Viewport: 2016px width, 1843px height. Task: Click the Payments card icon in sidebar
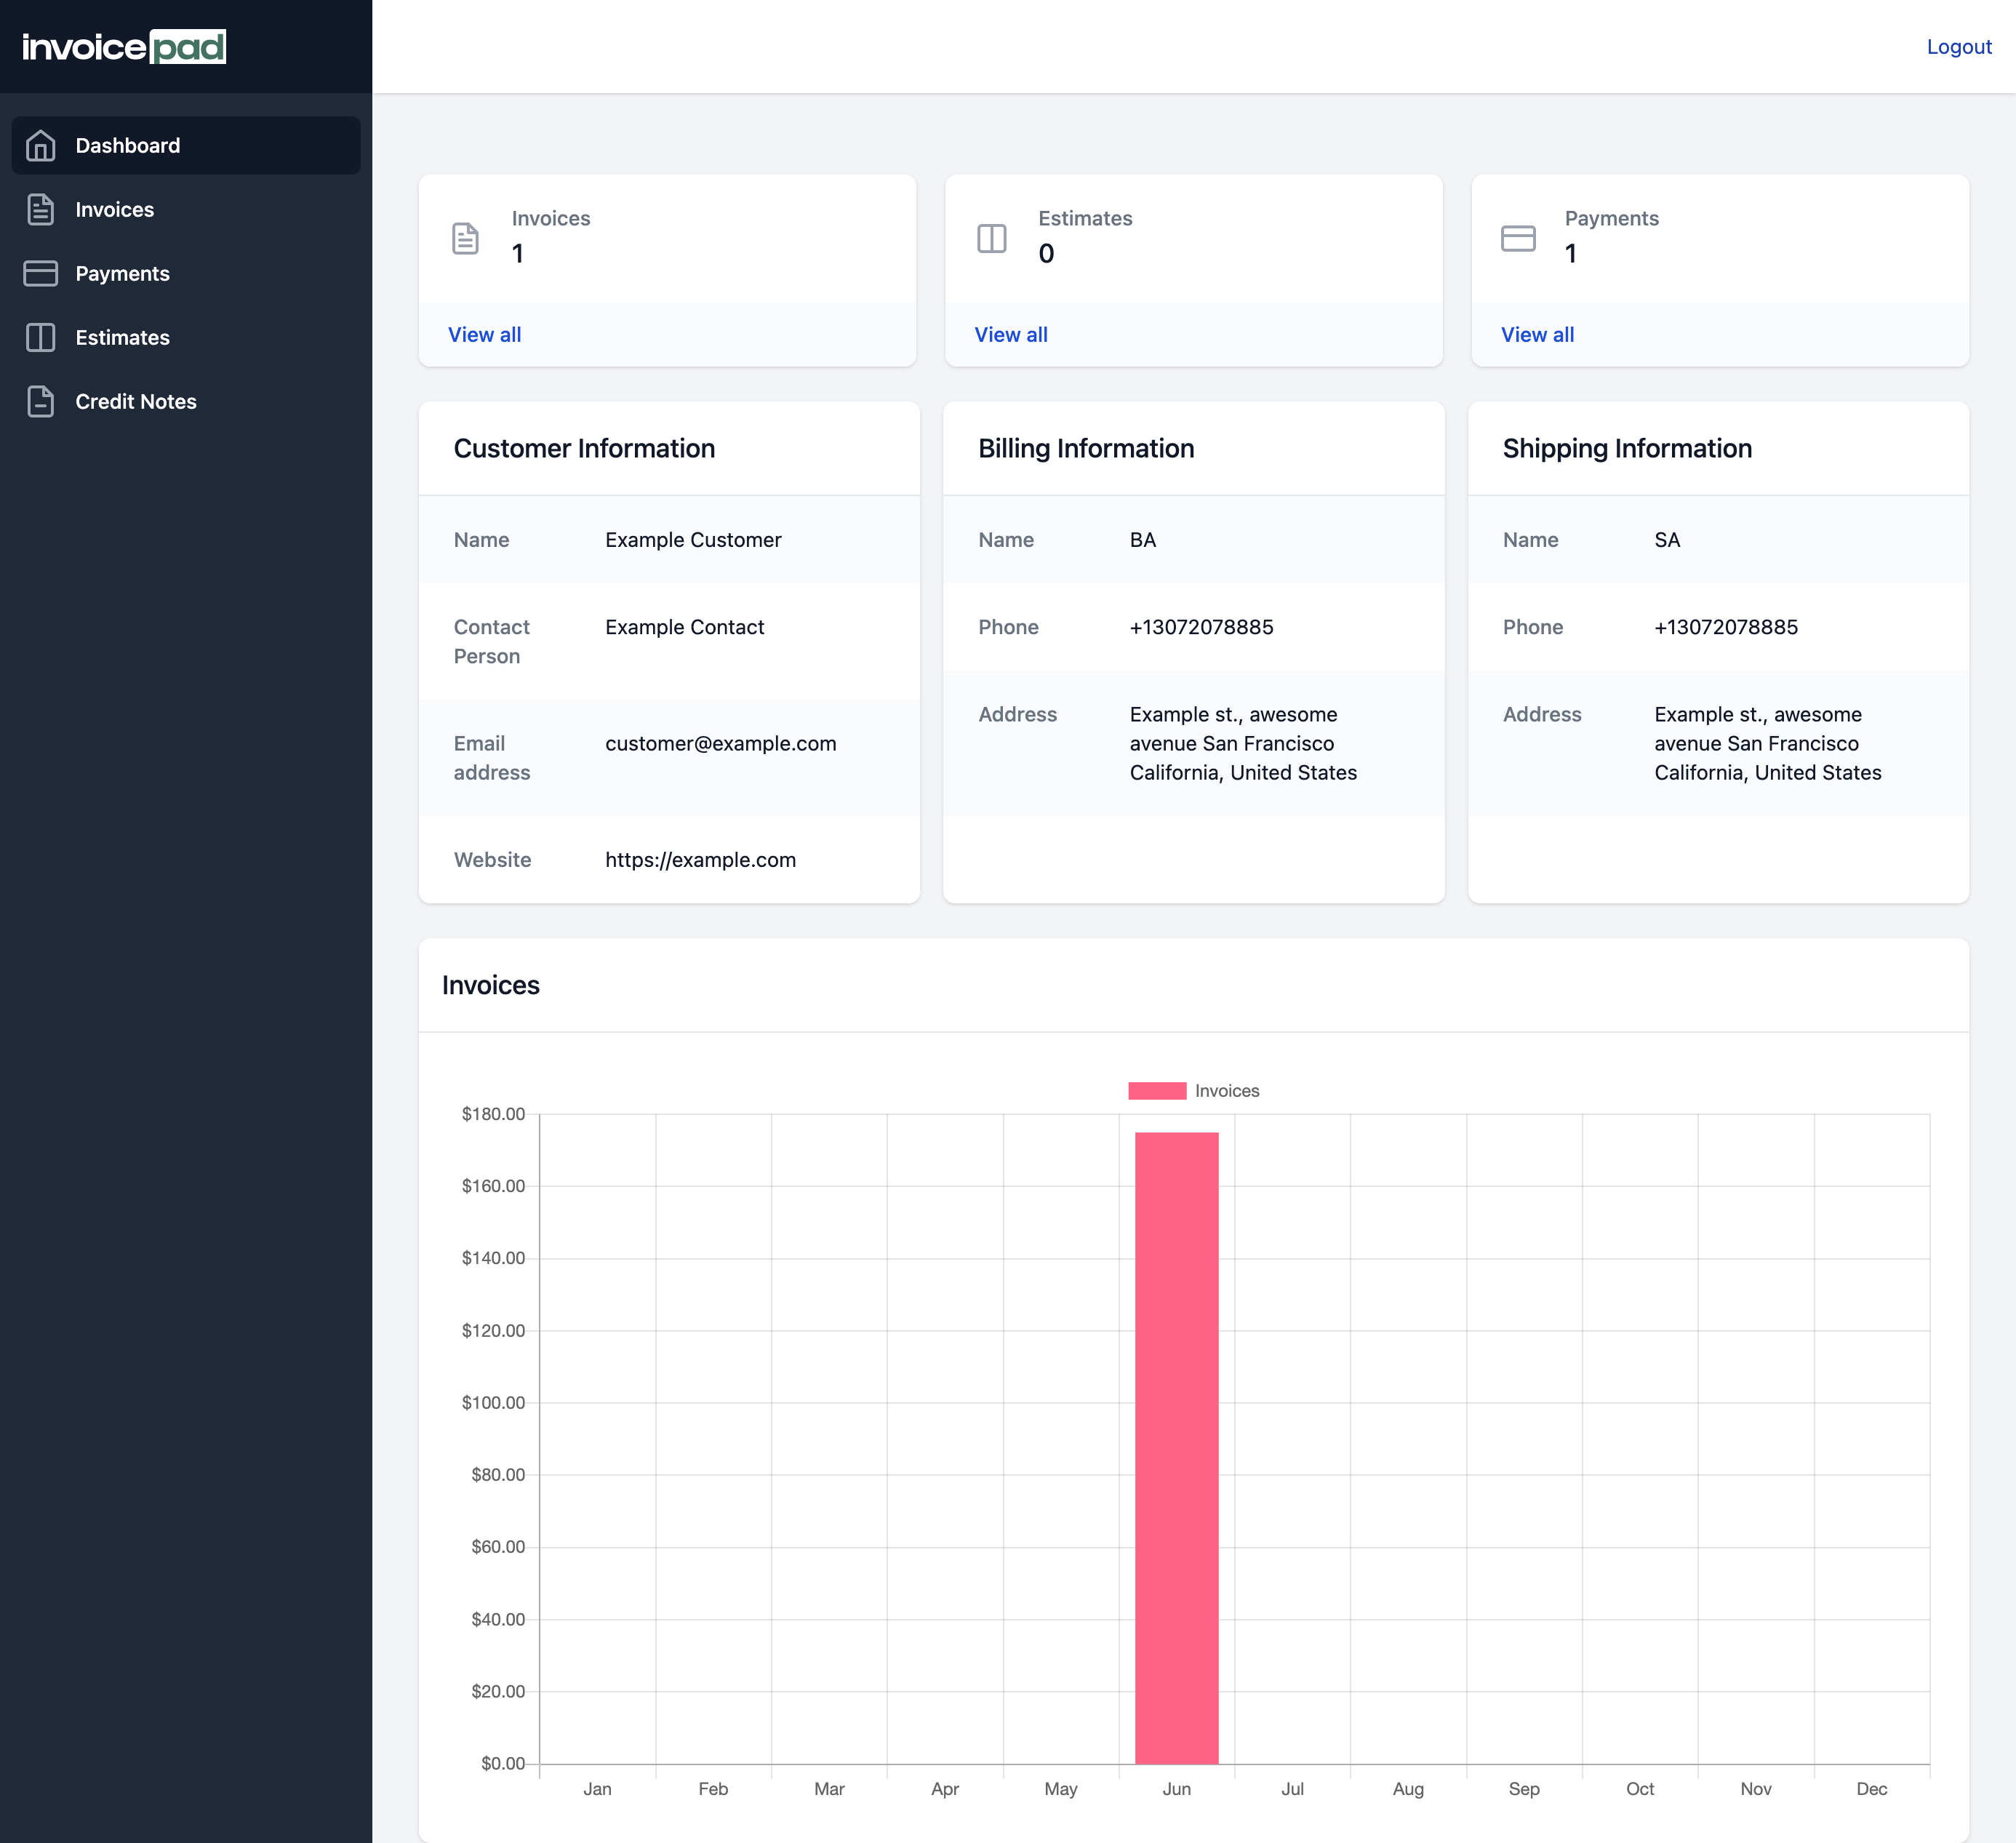click(40, 273)
